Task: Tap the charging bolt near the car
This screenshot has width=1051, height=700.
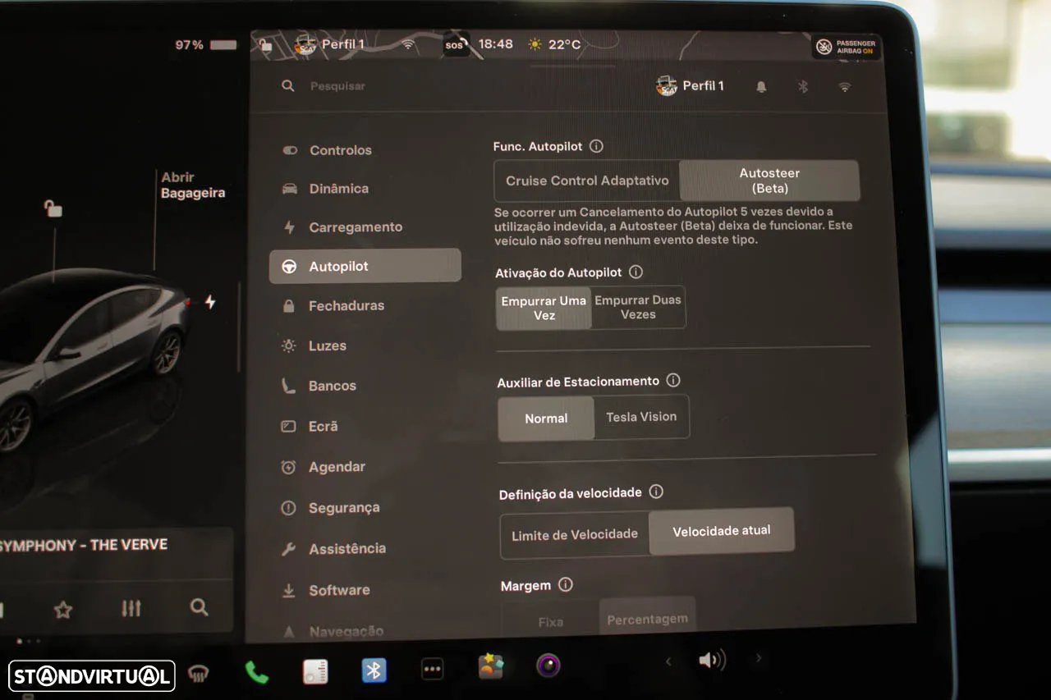Action: tap(210, 302)
